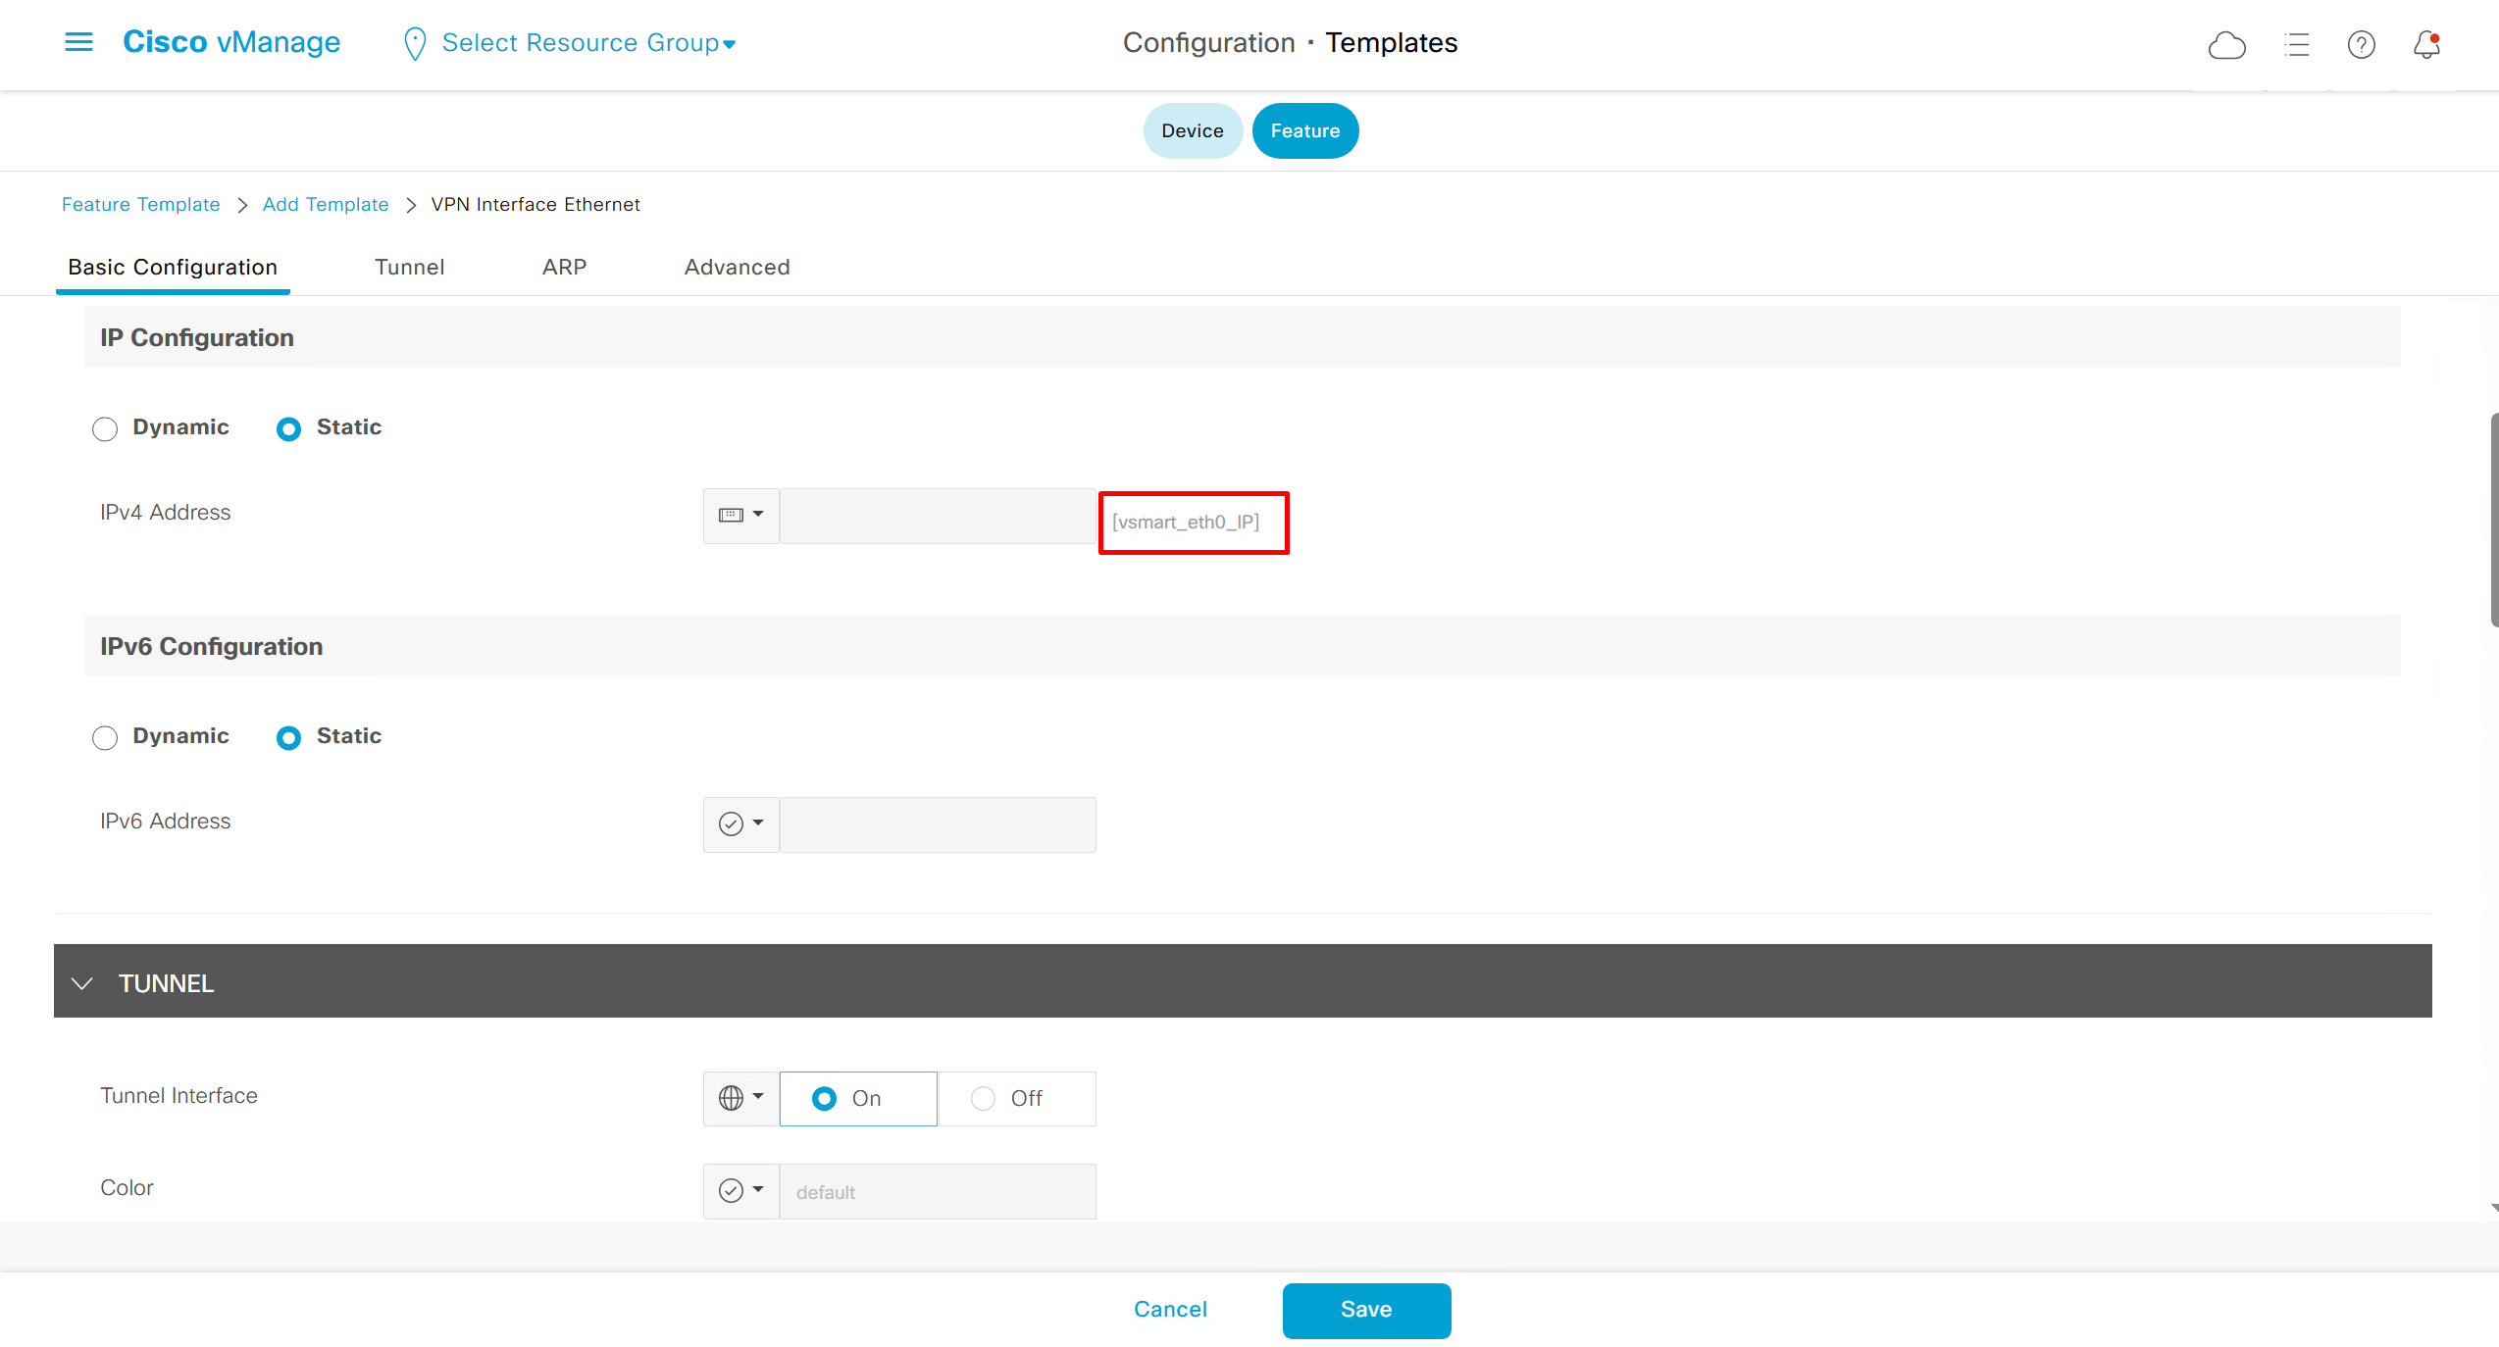Click the location pin resource group icon
The height and width of the screenshot is (1347, 2499).
(x=415, y=43)
